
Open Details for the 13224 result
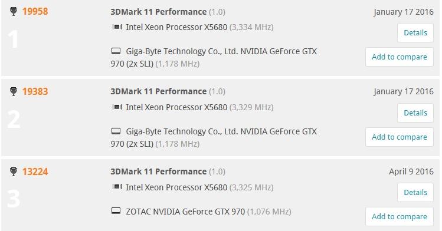[415, 193]
